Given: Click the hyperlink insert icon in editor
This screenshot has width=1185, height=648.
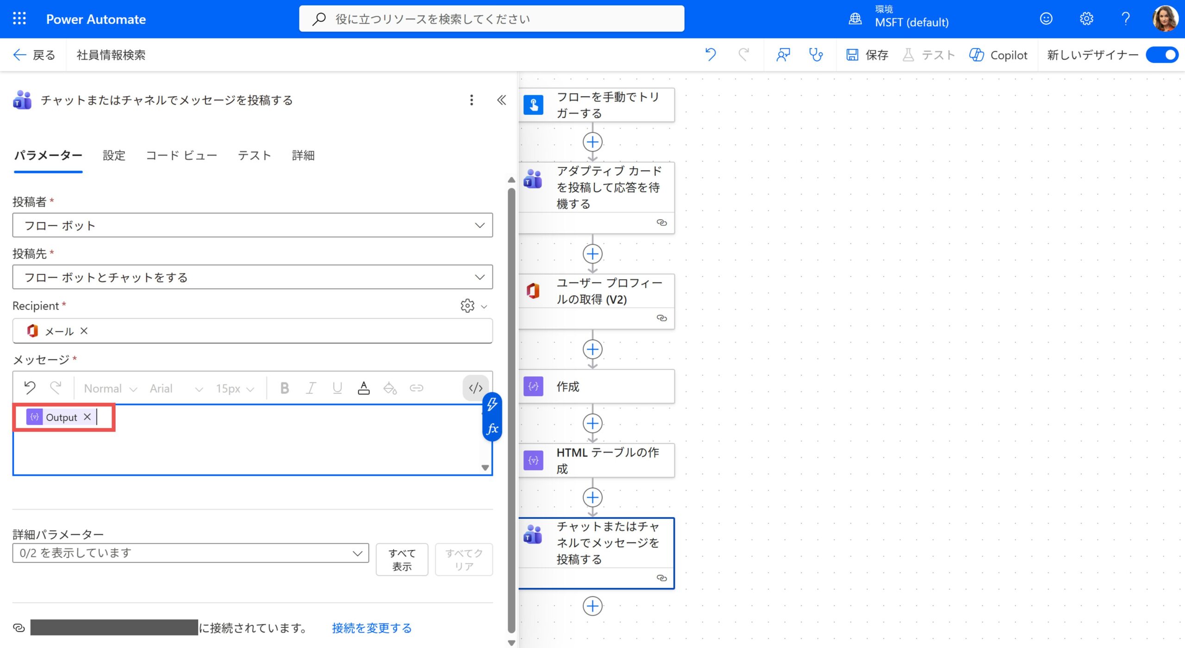Looking at the screenshot, I should pyautogui.click(x=416, y=388).
